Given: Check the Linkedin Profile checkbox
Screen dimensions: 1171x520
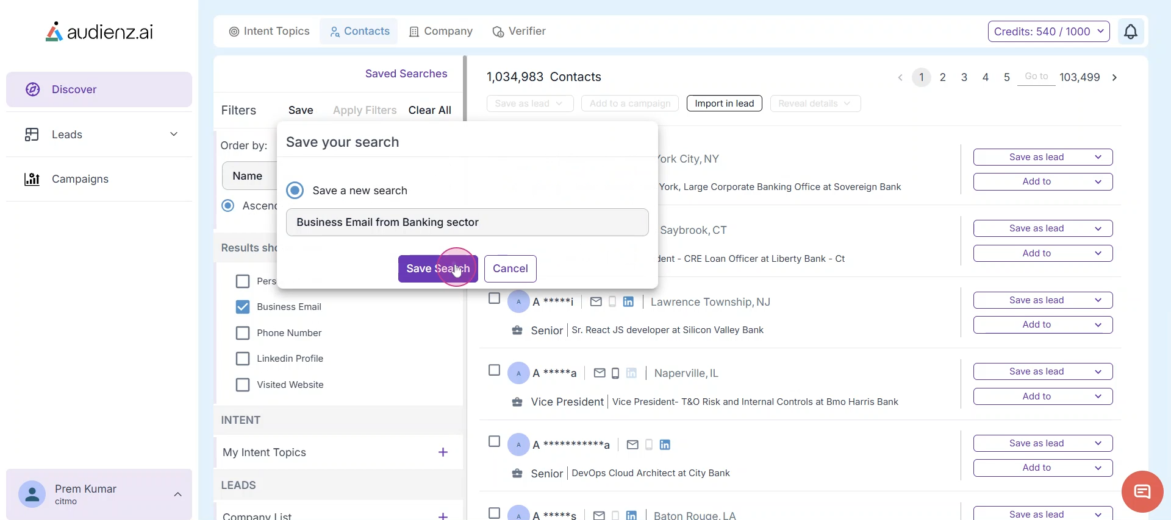Looking at the screenshot, I should tap(243, 359).
